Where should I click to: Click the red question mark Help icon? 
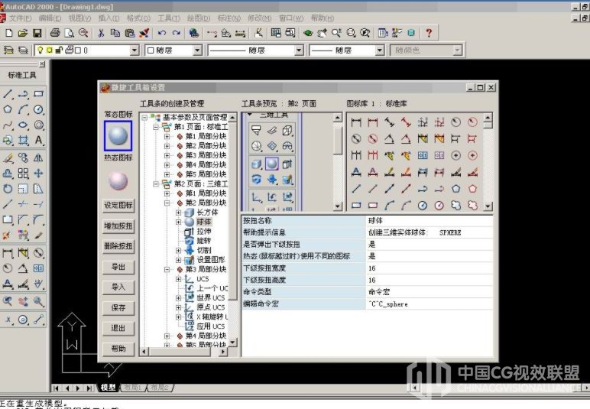pyautogui.click(x=429, y=33)
